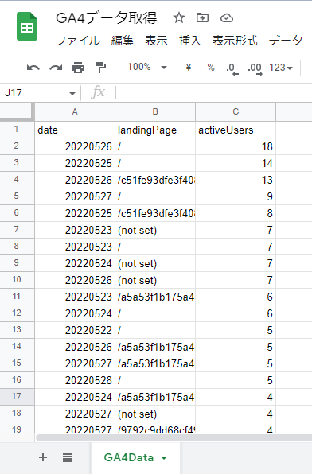Star the GA4データ取得 document
This screenshot has width=312, height=474.
tap(179, 18)
